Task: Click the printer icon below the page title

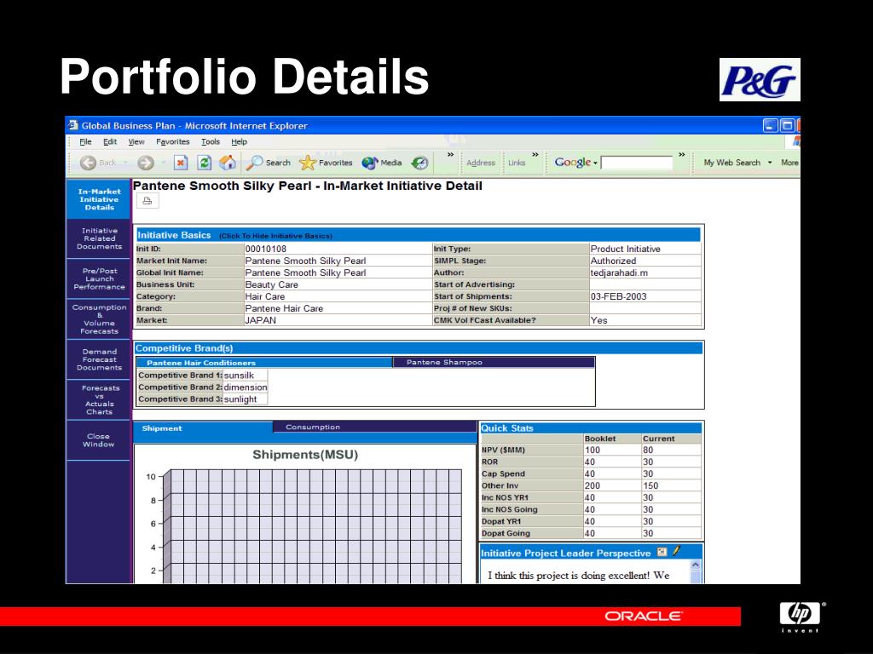Action: tap(147, 201)
